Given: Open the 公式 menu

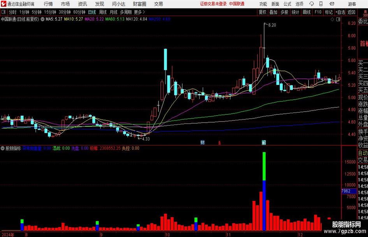Looking at the screenshot, I should 287,4.
